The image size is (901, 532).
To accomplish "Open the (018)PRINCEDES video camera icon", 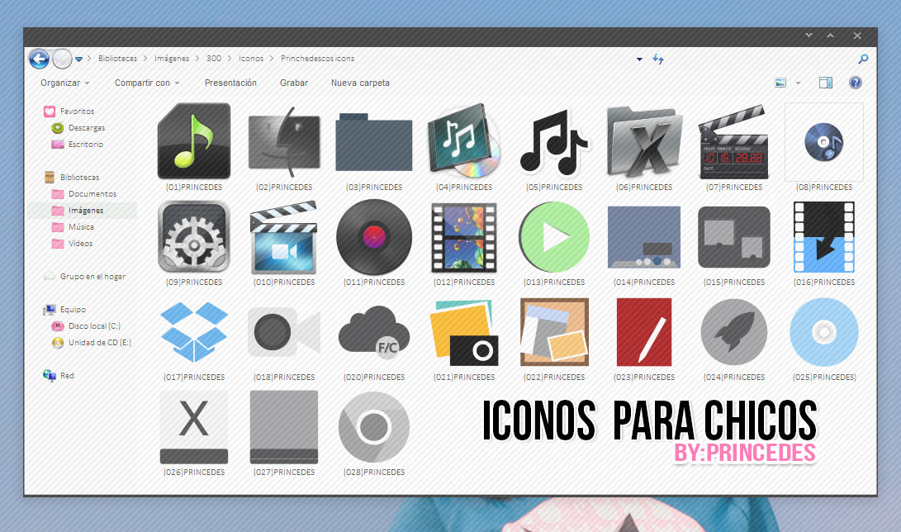I will click(284, 332).
